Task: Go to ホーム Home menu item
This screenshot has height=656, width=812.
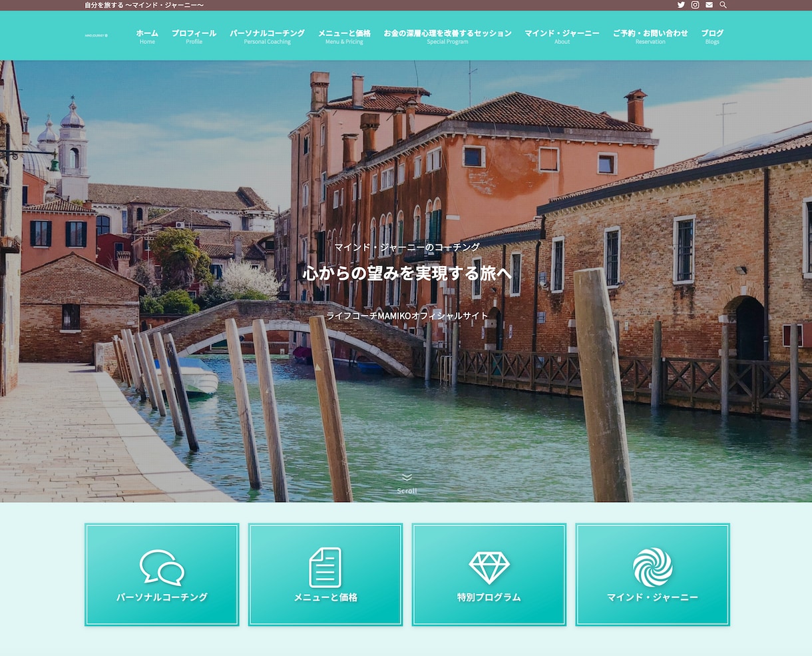Action: [x=147, y=37]
